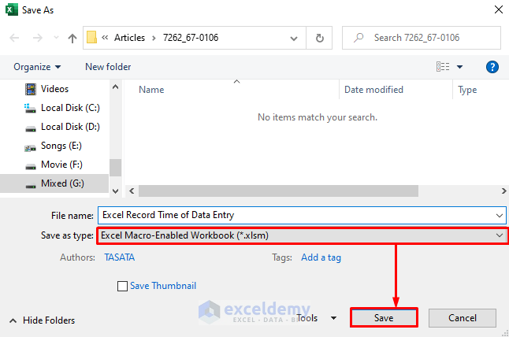The width and height of the screenshot is (509, 337).
Task: Open the Help question mark icon
Action: (x=492, y=67)
